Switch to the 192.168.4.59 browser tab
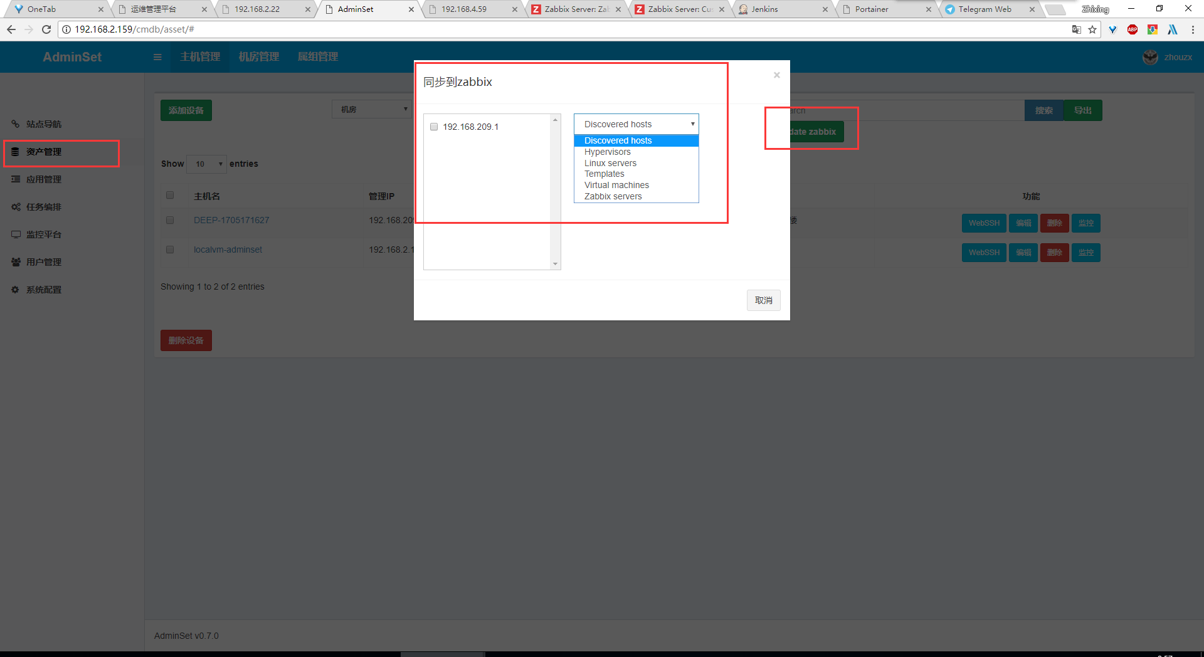 coord(472,9)
